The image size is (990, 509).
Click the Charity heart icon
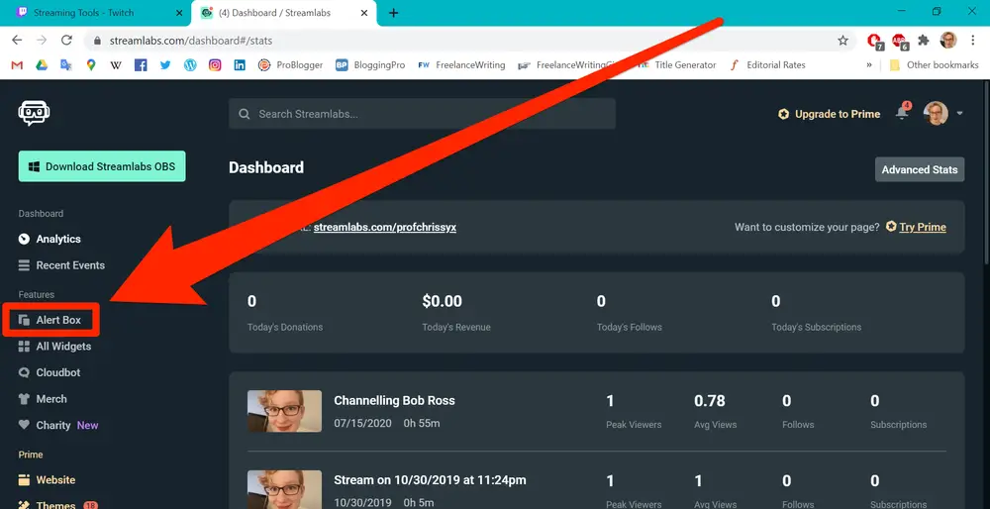[25, 425]
